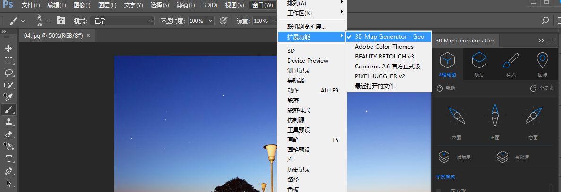
Task: Select the Quick Selection tool
Action: (8, 85)
